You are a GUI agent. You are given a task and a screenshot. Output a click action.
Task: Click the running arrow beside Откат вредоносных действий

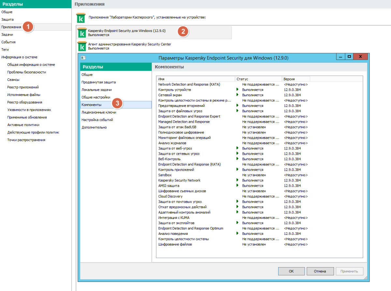click(x=238, y=207)
